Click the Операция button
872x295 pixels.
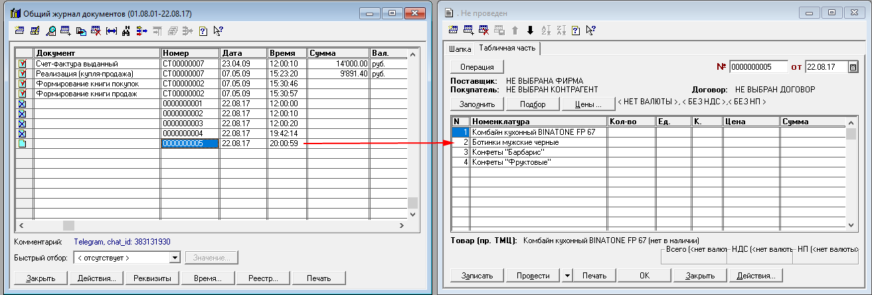point(477,67)
